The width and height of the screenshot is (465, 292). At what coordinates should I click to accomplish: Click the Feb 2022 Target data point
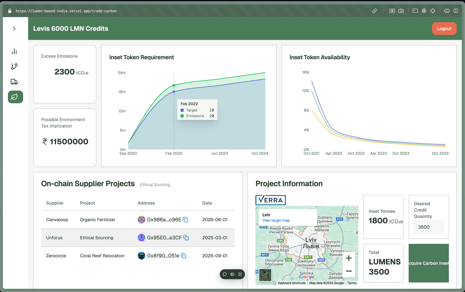point(174,92)
